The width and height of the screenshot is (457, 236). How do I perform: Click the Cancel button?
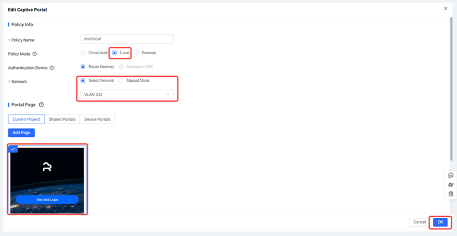[419, 222]
